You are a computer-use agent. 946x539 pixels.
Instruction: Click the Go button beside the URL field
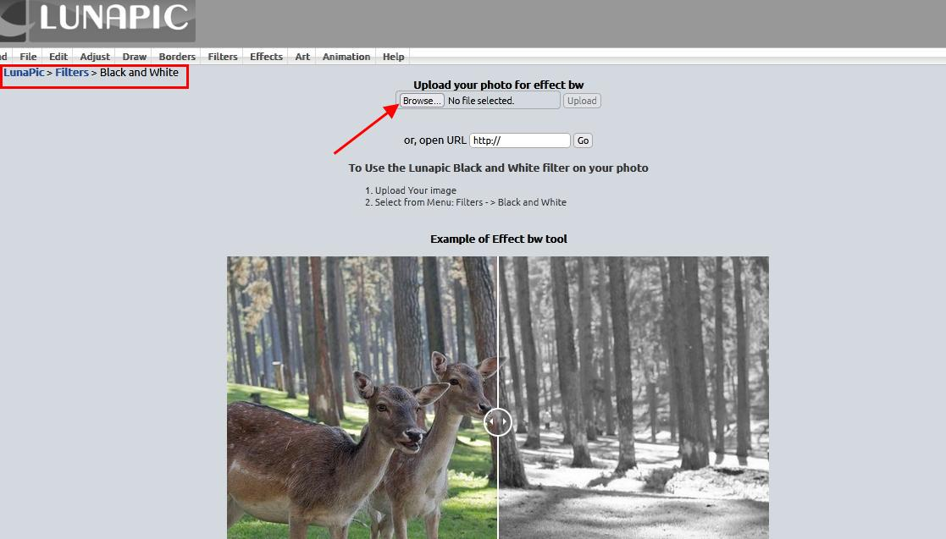click(x=583, y=140)
